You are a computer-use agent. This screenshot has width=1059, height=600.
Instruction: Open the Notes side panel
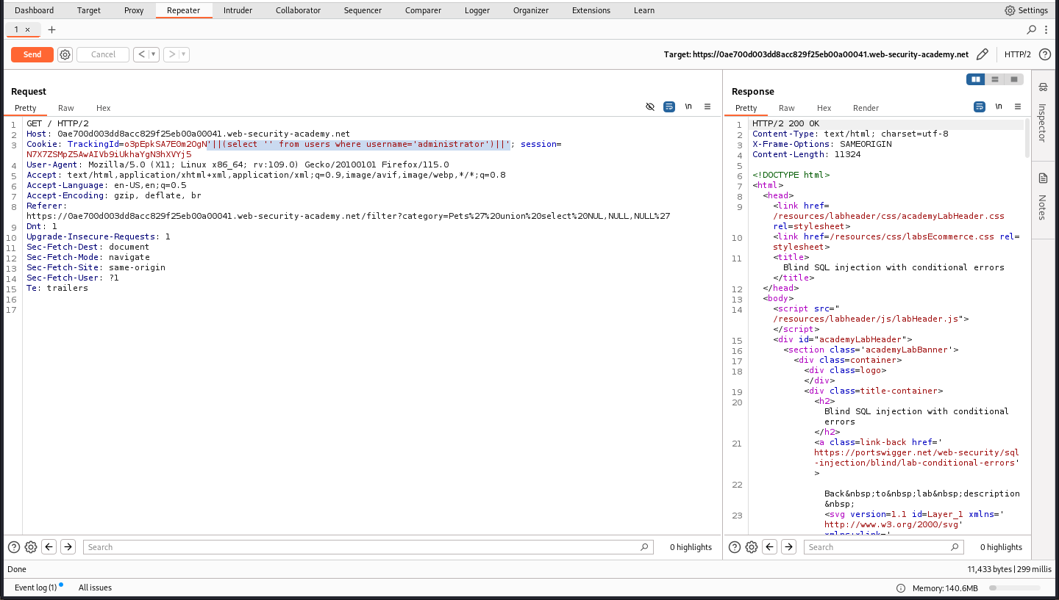click(1042, 196)
